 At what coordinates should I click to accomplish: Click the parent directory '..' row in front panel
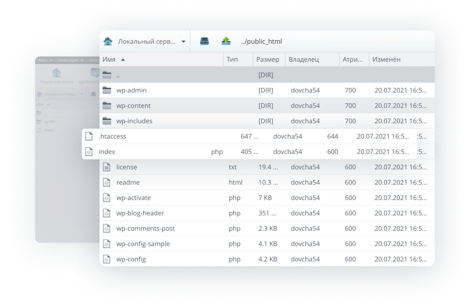pyautogui.click(x=118, y=75)
